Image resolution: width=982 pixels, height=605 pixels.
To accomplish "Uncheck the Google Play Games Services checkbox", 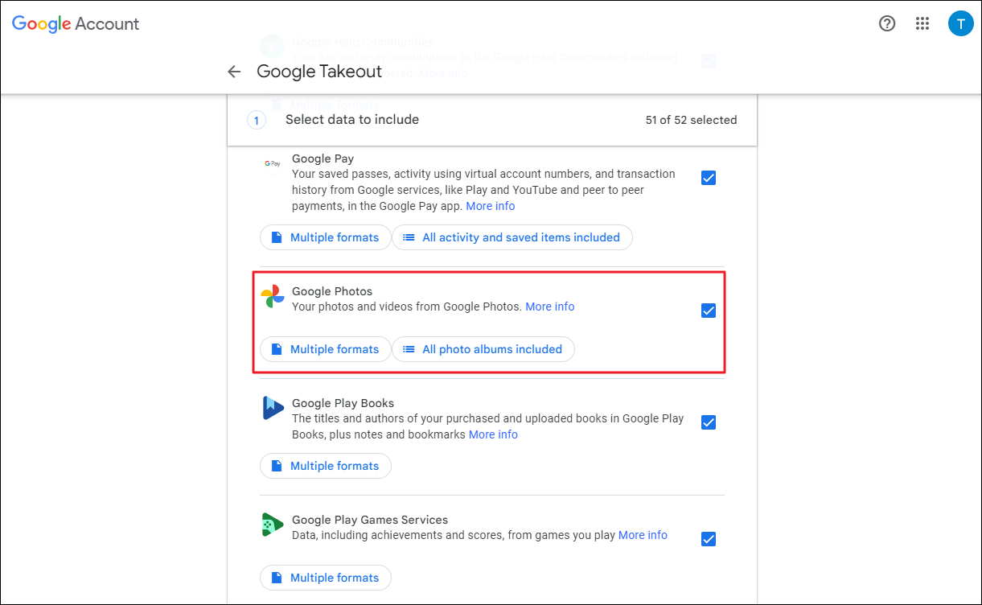I will click(709, 539).
